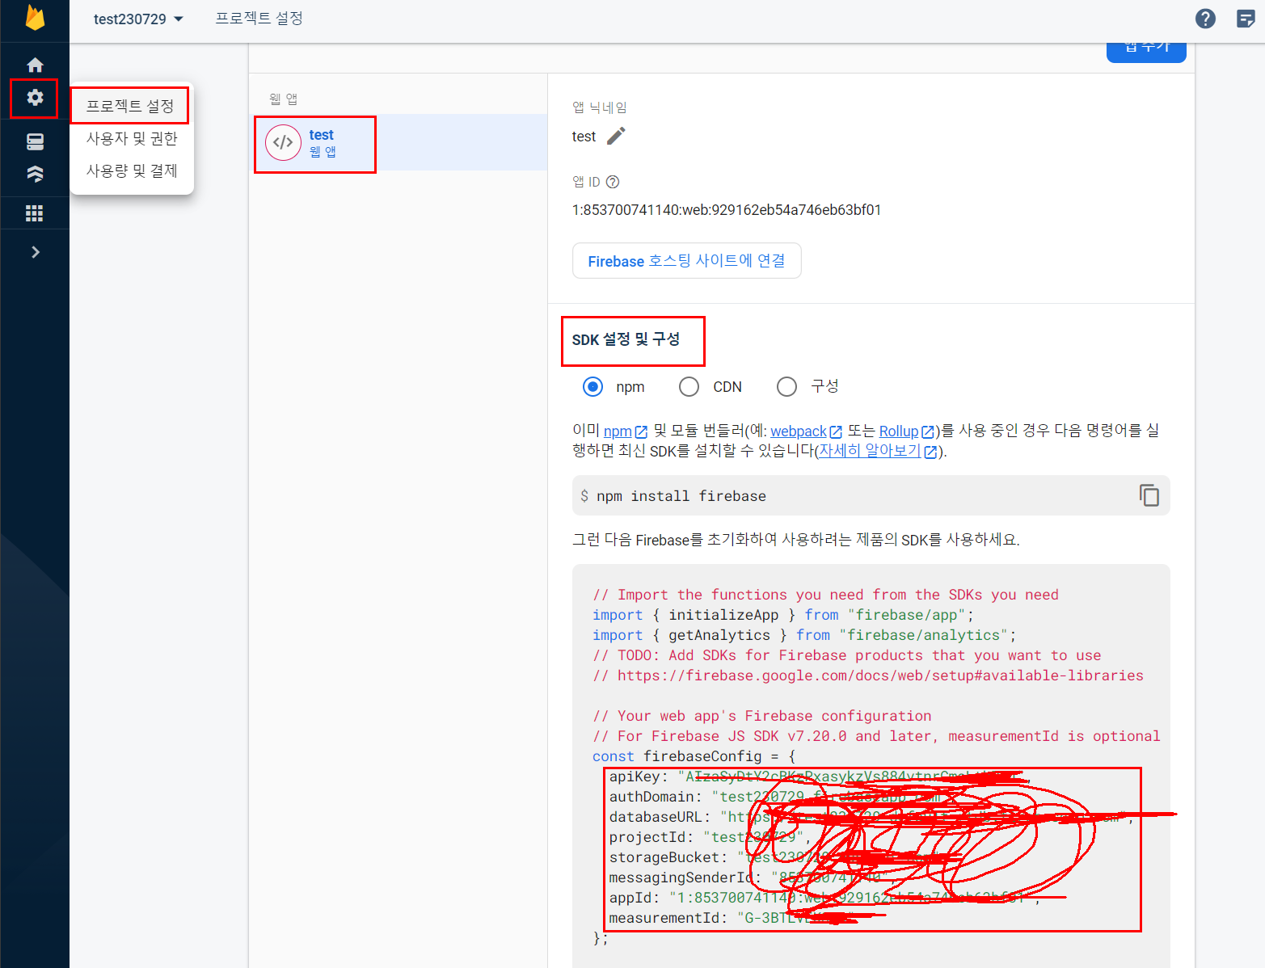Click the Firebase logo icon
This screenshot has height=968, width=1265.
point(35,17)
